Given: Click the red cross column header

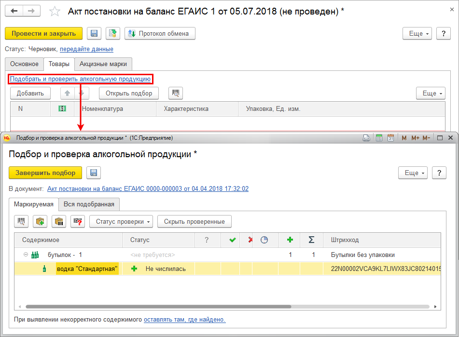Looking at the screenshot, I should coord(246,240).
